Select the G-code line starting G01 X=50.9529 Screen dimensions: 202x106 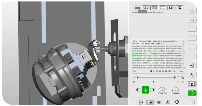tap(158, 53)
